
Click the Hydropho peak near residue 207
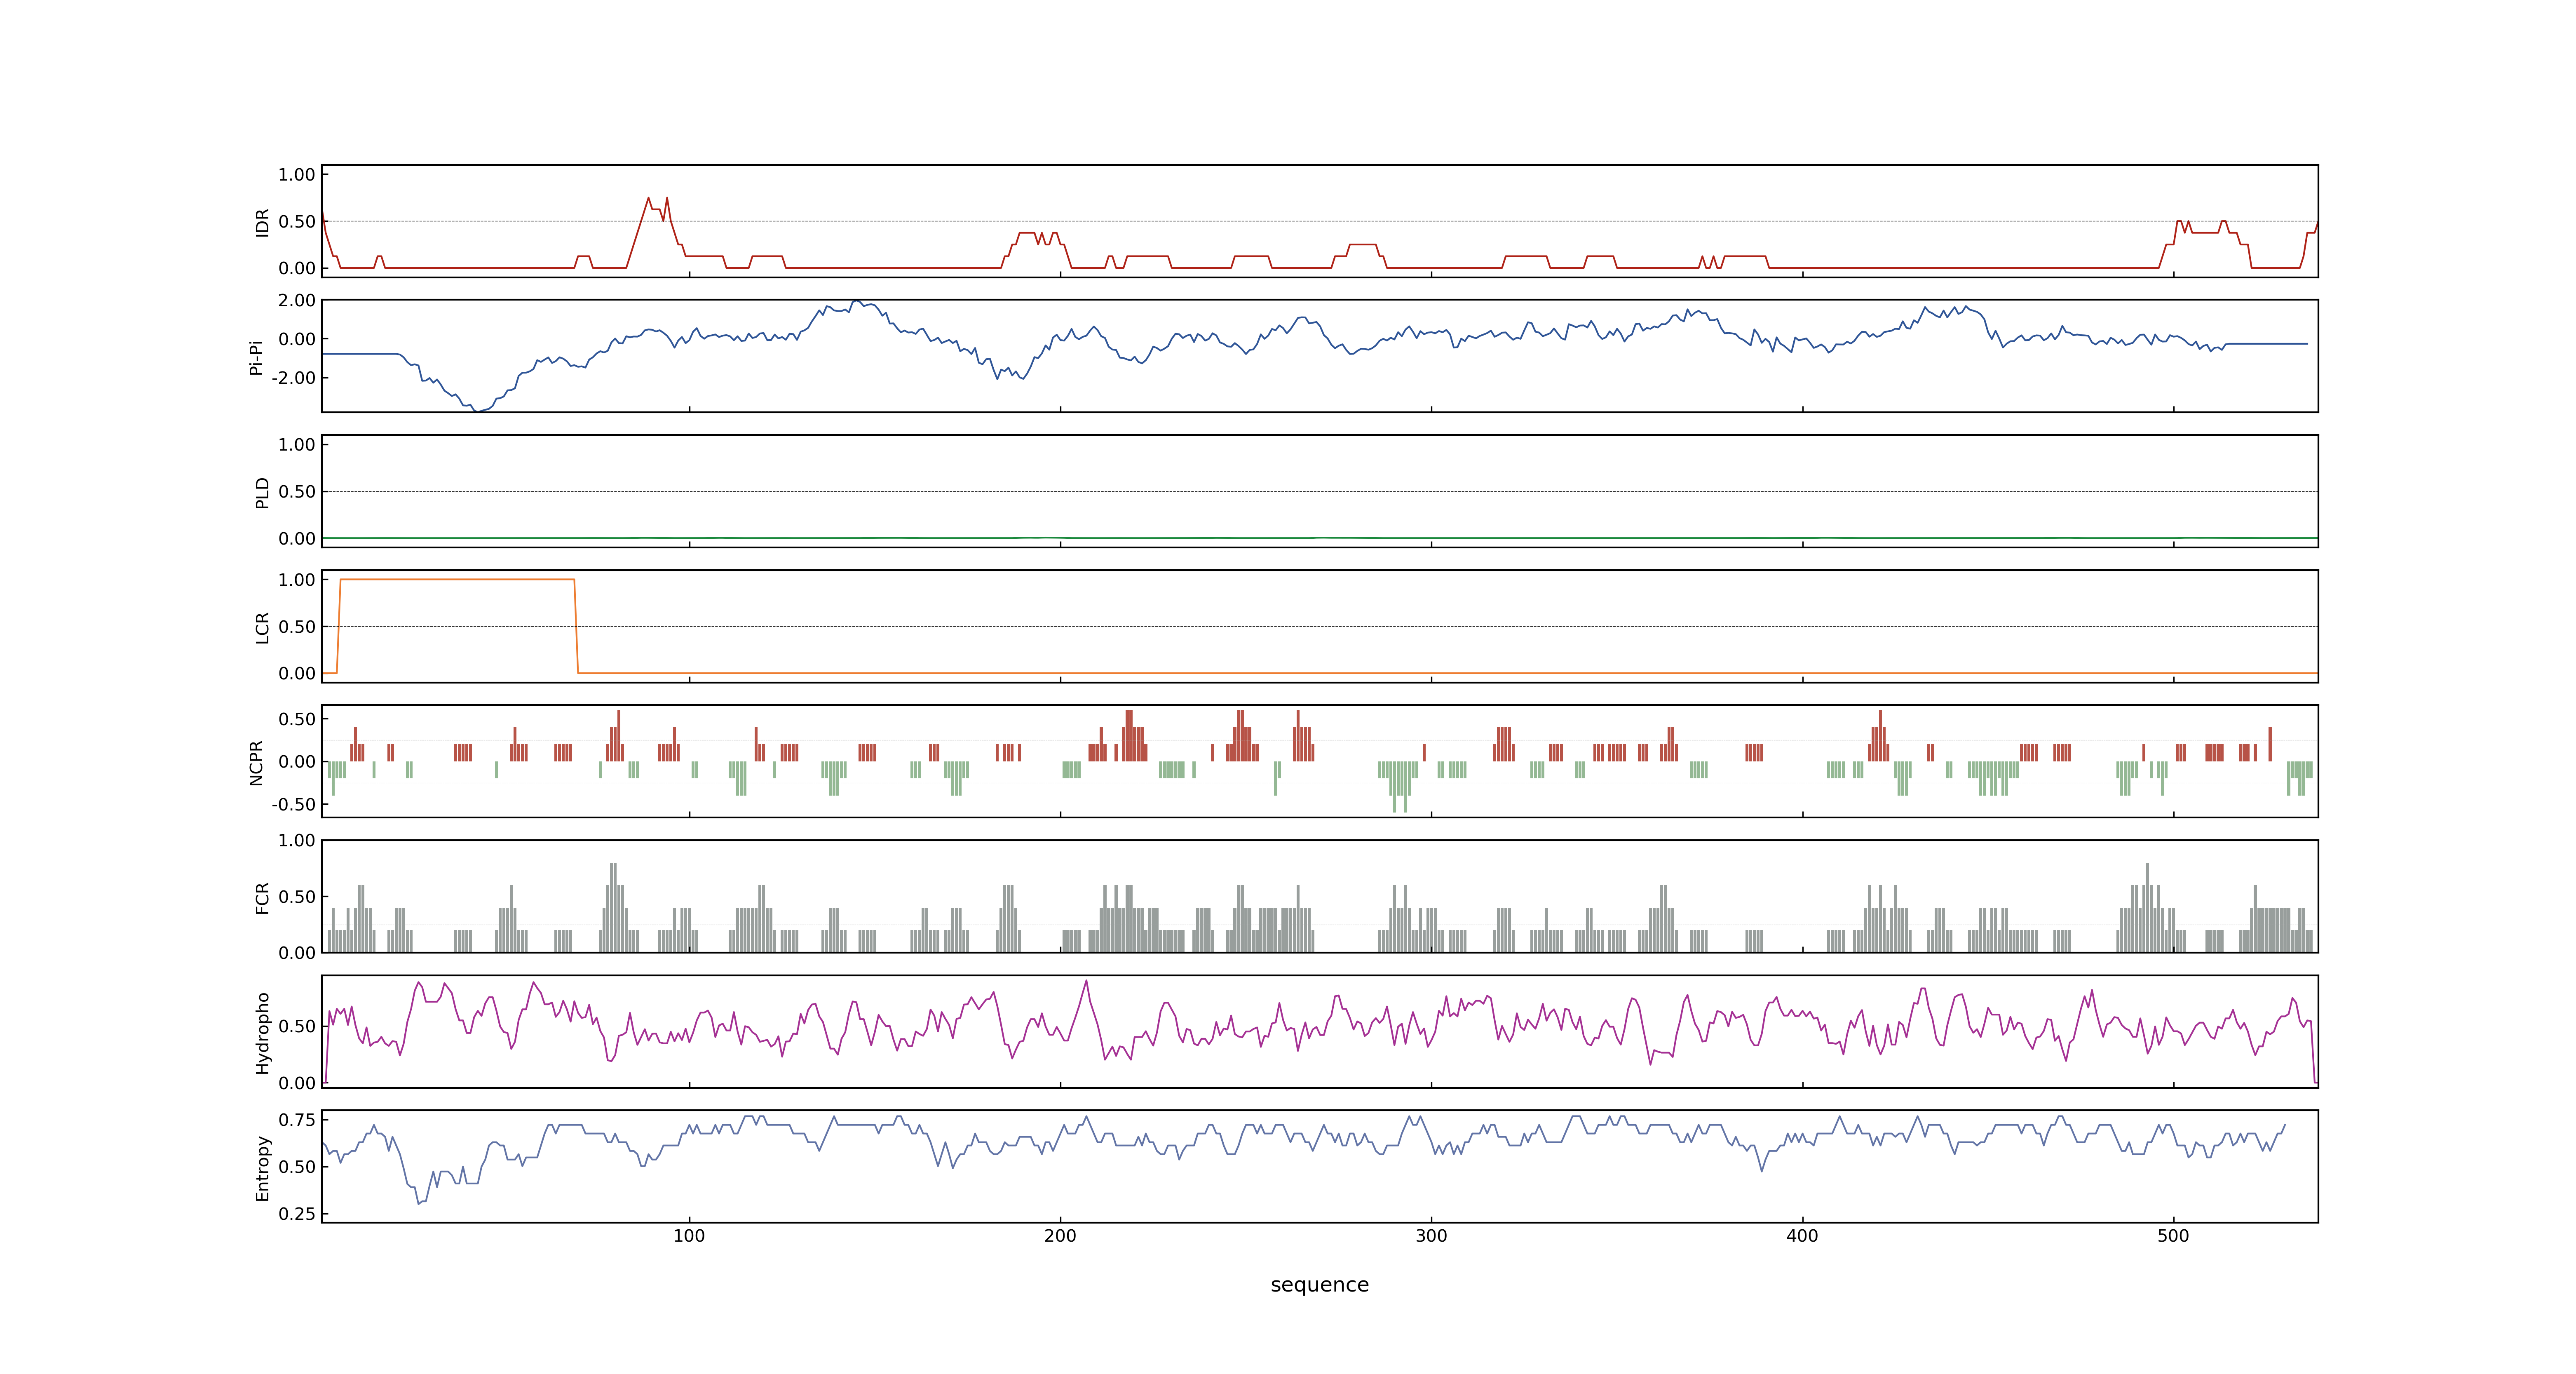(1086, 982)
